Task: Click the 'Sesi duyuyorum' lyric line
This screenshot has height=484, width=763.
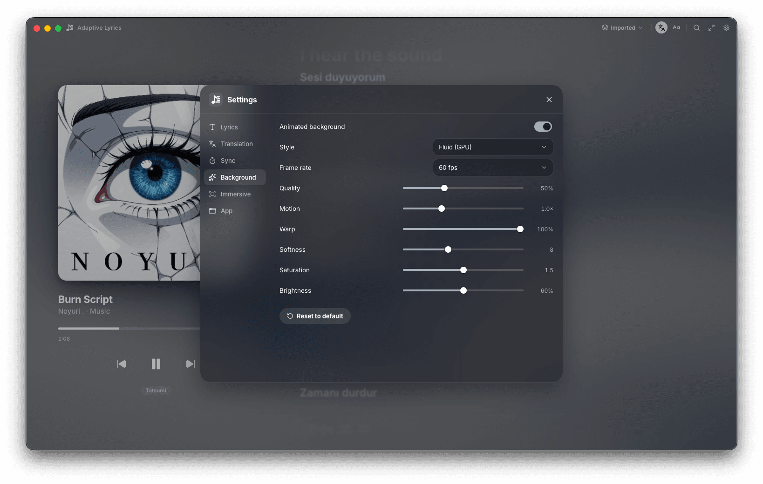Action: (x=342, y=77)
